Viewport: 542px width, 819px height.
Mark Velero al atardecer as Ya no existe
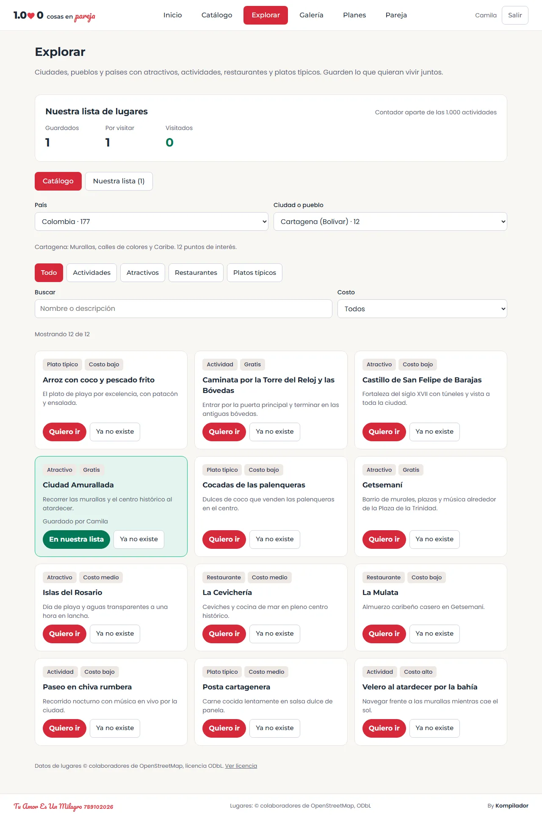(434, 728)
